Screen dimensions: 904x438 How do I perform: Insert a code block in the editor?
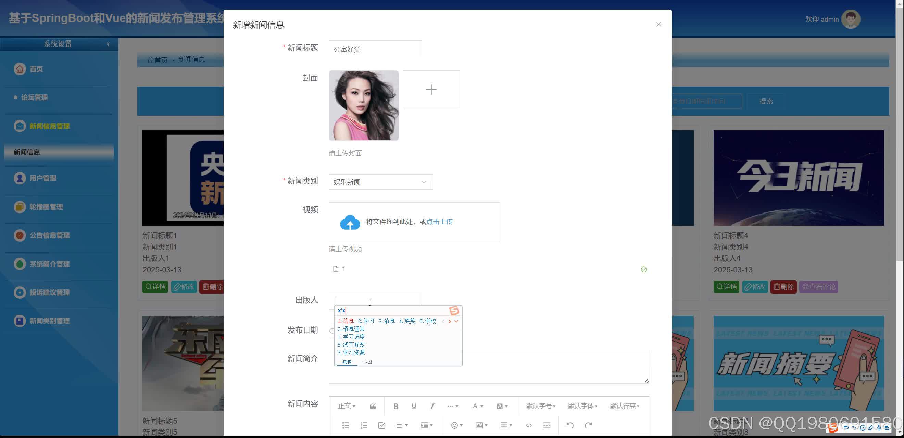529,425
